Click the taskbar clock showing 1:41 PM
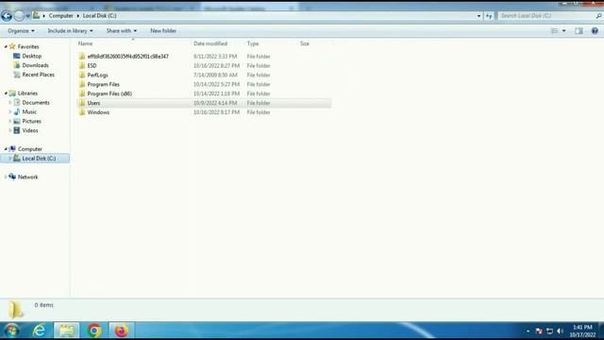 582,331
